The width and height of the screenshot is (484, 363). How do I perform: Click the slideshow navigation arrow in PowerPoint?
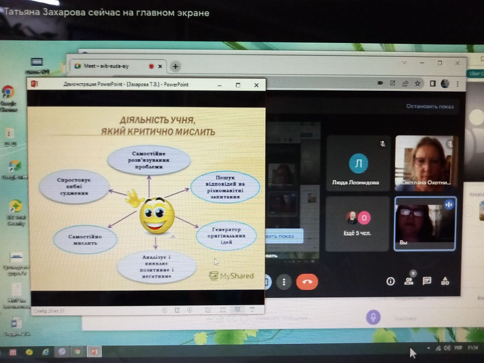(x=189, y=311)
